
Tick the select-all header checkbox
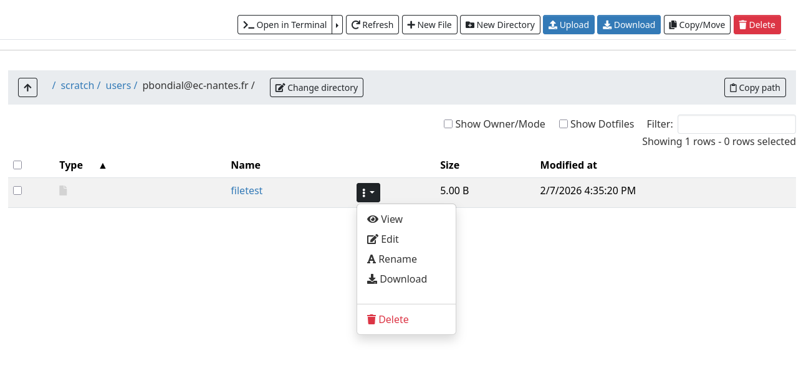17,165
